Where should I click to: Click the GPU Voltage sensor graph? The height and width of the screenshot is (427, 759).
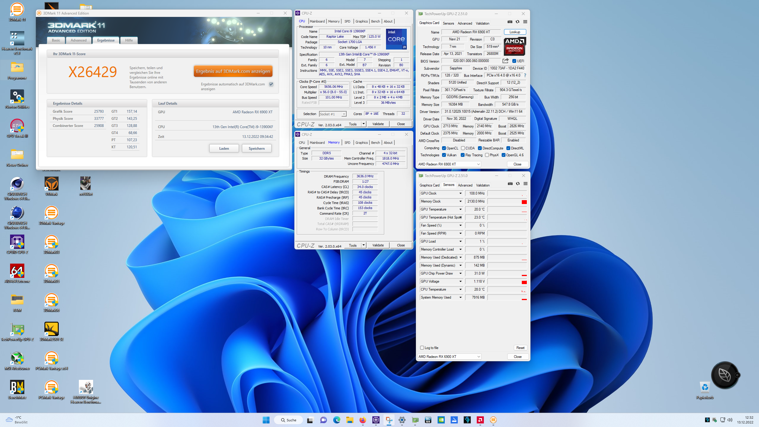507,281
